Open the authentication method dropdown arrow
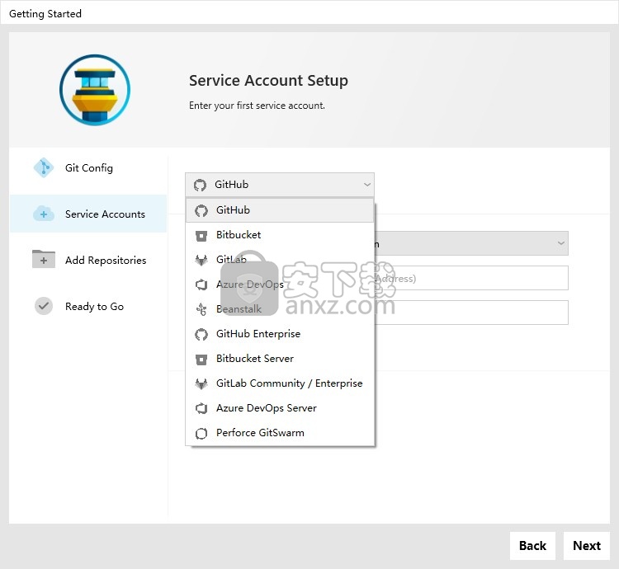Image resolution: width=619 pixels, height=569 pixels. point(561,243)
